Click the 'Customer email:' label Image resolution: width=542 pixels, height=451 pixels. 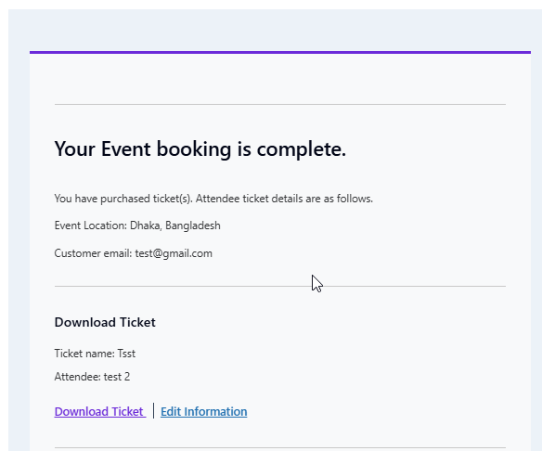93,253
